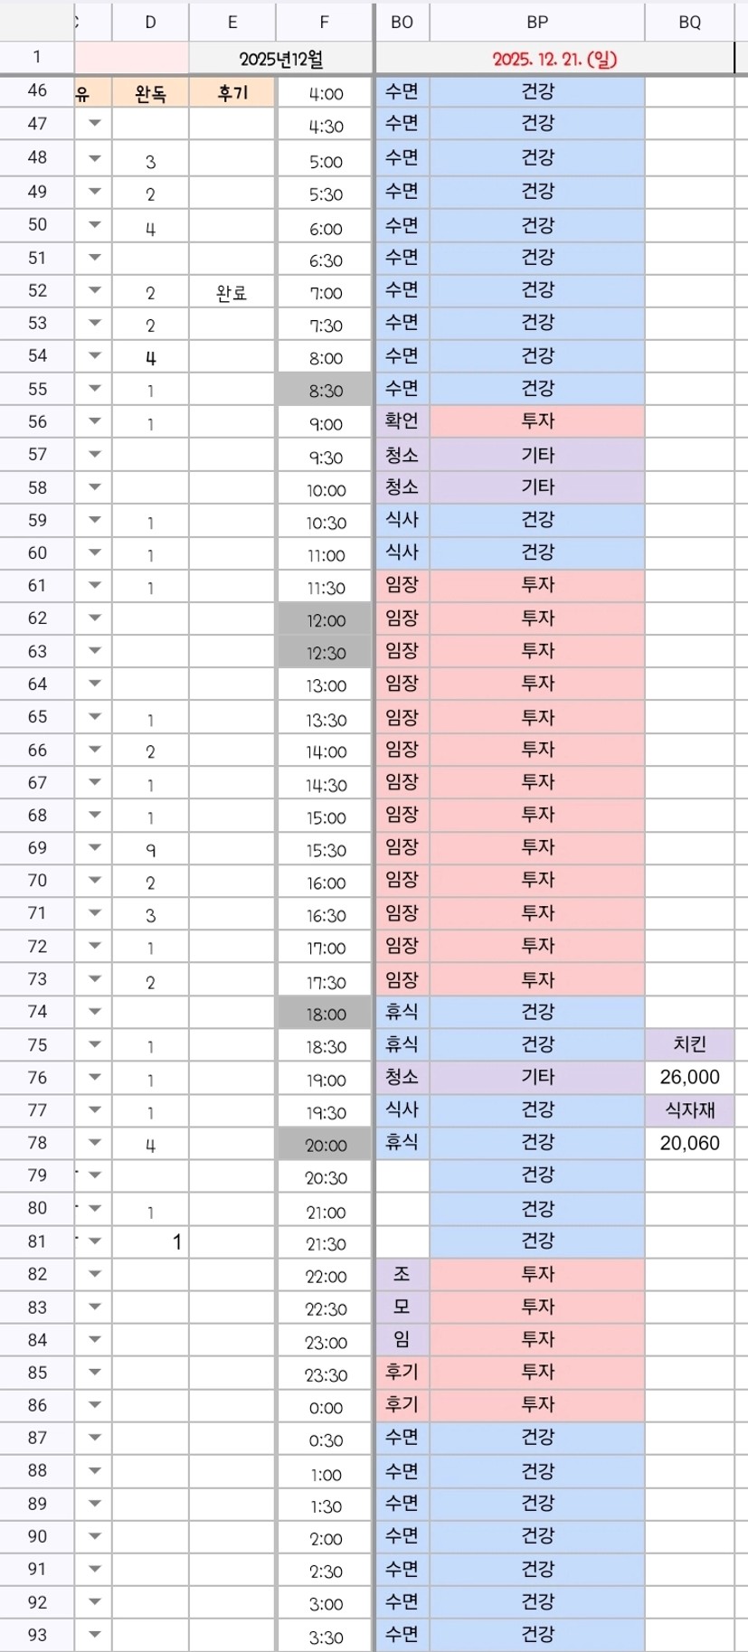Select the row 78 header

click(x=37, y=1143)
